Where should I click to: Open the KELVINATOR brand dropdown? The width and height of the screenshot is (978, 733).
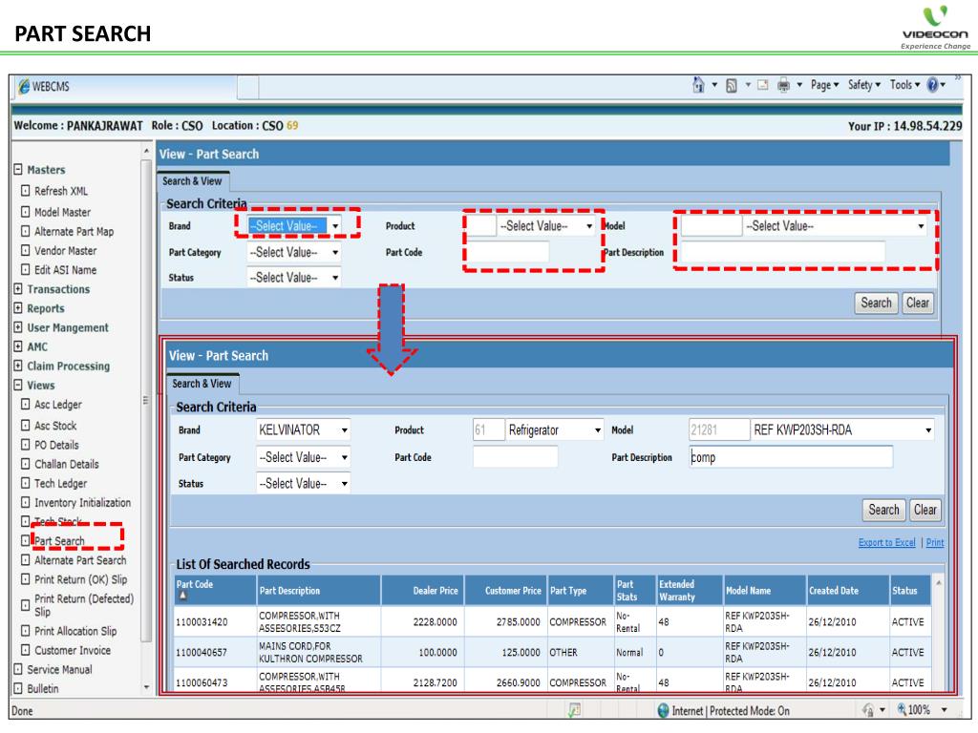coord(303,430)
